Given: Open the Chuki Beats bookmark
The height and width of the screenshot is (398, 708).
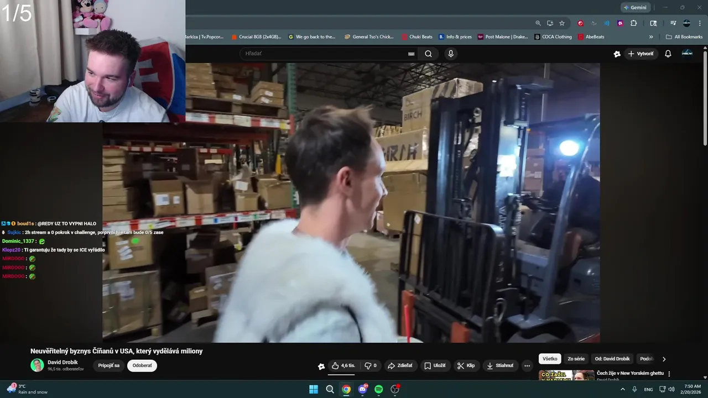Looking at the screenshot, I should 417,37.
